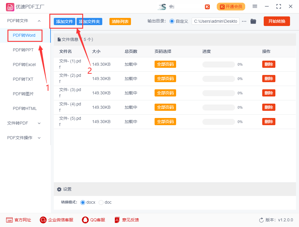
Task: Open output folder via folder icon
Action: pyautogui.click(x=253, y=21)
